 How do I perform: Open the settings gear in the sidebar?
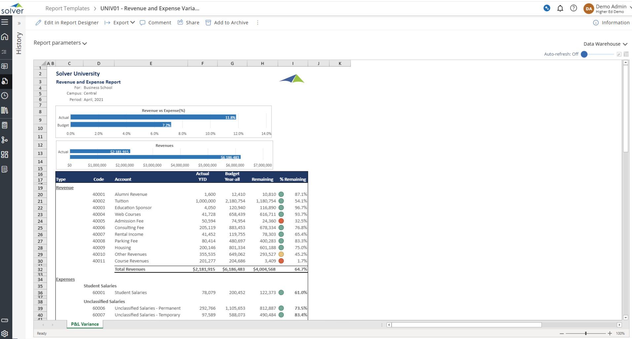tap(5, 333)
